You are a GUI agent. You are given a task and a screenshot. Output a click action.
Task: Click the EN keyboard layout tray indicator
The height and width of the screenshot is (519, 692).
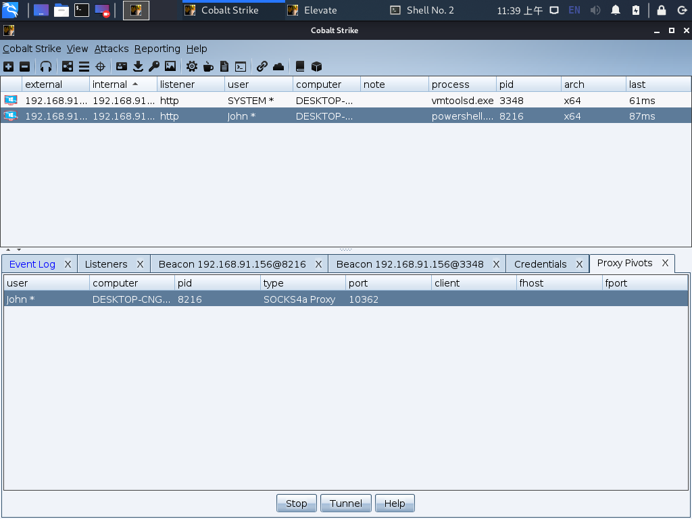pyautogui.click(x=574, y=10)
